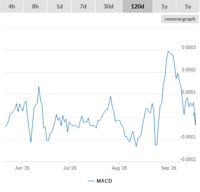Viewport: 200px width, 192px height.
Task: Select the 4h time range tab
Action: click(12, 6)
